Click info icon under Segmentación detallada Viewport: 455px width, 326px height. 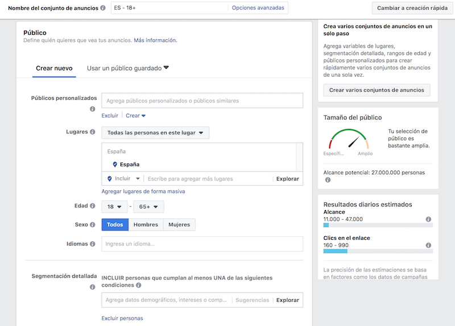coord(92,287)
